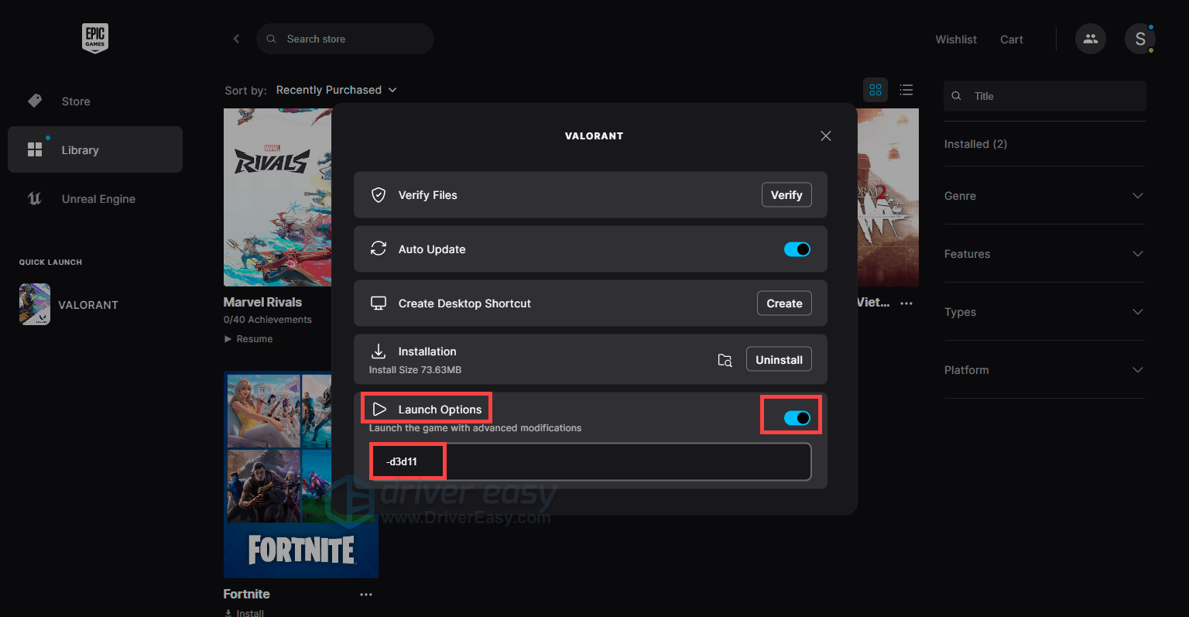Verify VALORANT game files
1189x617 pixels.
pos(786,194)
